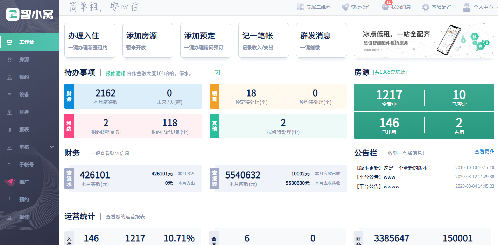Viewport: 498px width, 245px height.
Task: Click 10 已预定 housing tile
Action: click(459, 98)
